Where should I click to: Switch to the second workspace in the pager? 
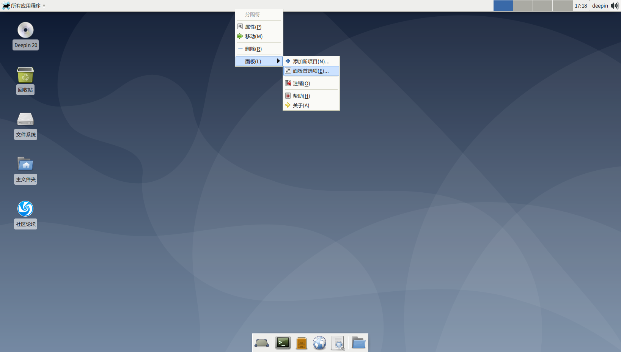pos(523,6)
